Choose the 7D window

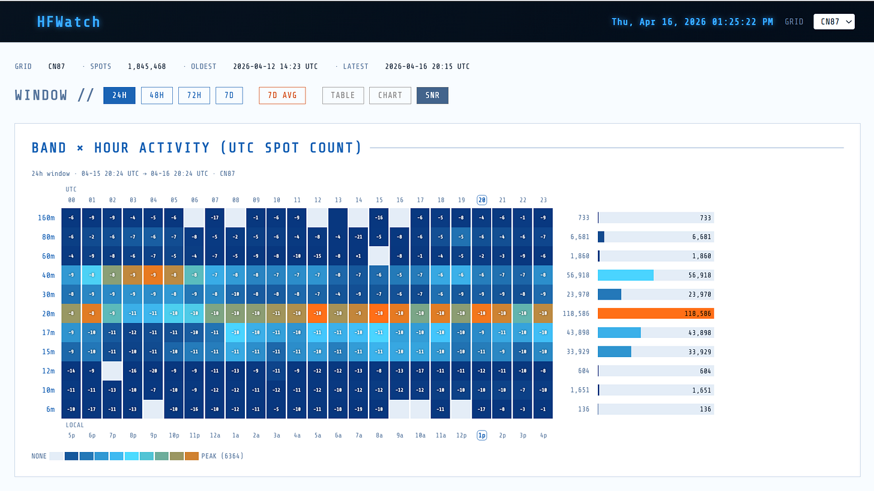point(229,95)
